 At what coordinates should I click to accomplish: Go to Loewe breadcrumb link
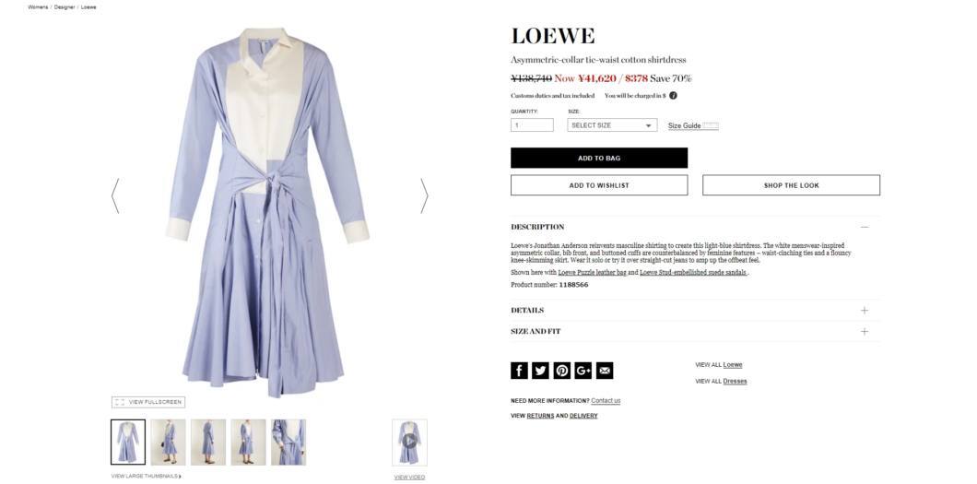click(88, 6)
